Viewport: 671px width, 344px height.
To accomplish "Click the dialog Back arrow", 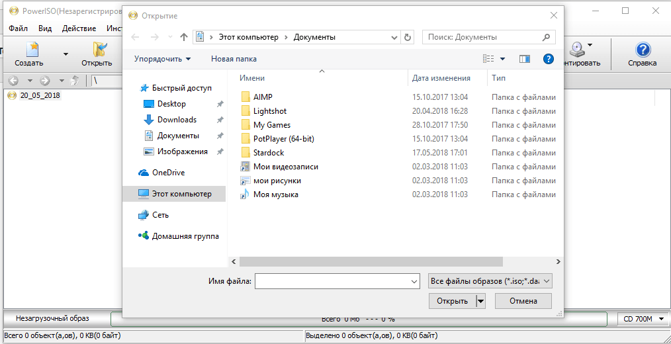I will click(x=135, y=37).
